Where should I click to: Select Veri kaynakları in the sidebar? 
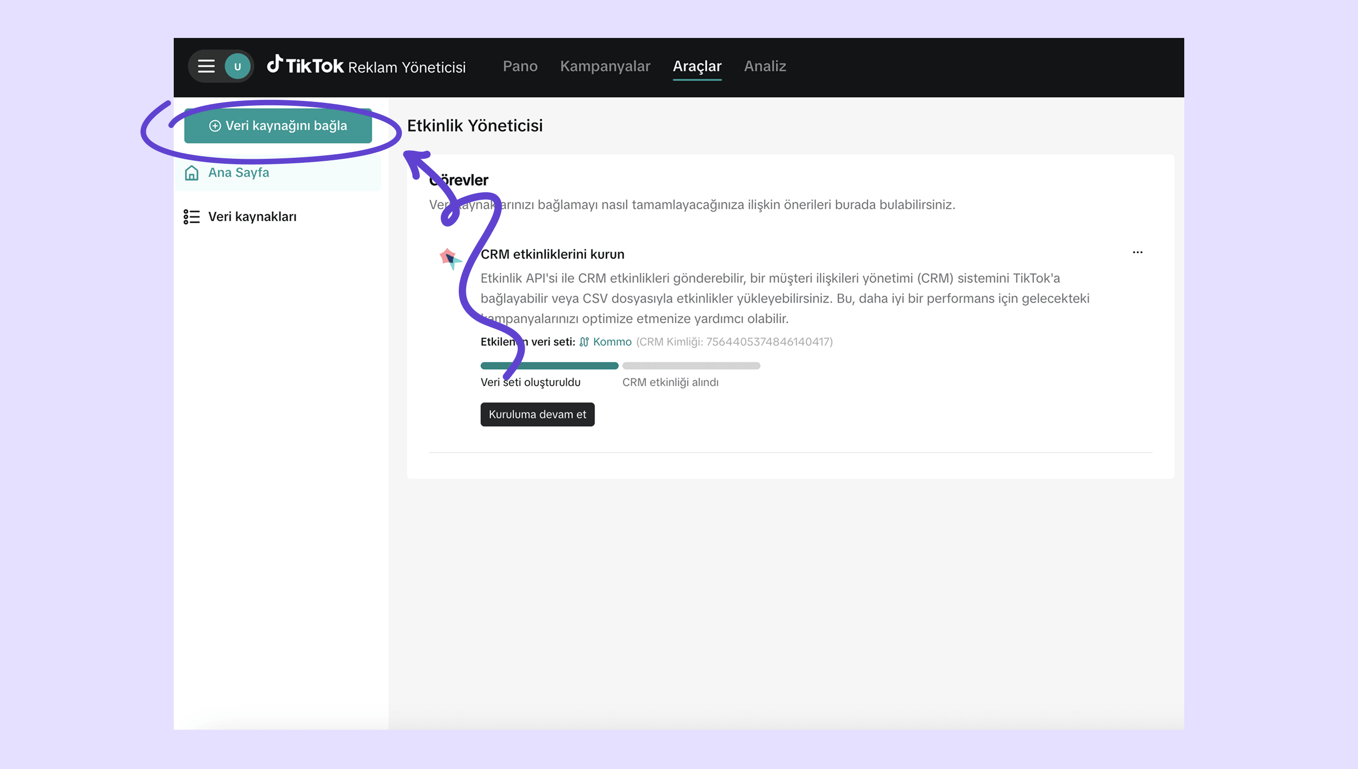(x=252, y=217)
